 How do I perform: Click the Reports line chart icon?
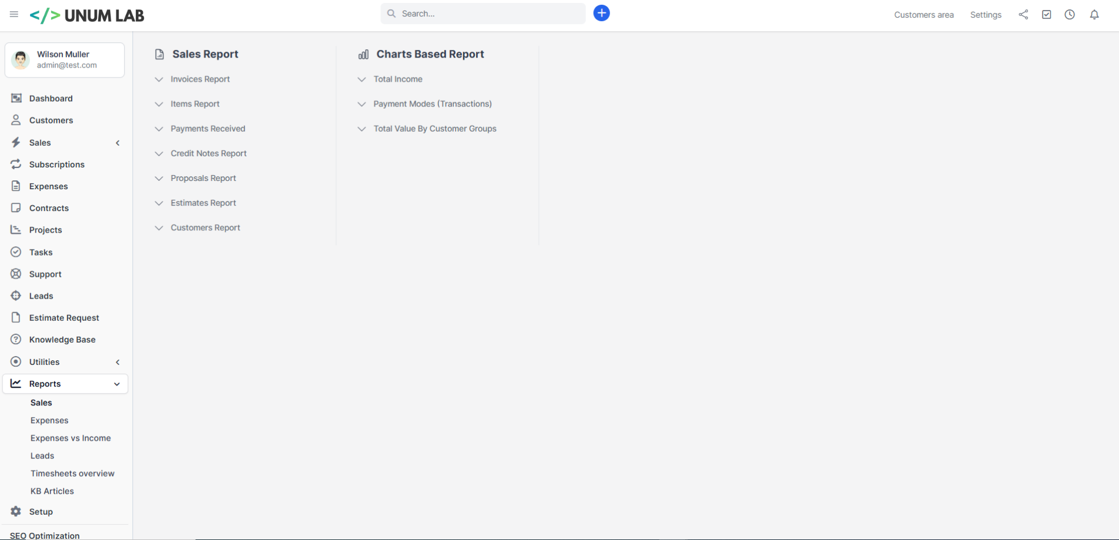pos(16,383)
